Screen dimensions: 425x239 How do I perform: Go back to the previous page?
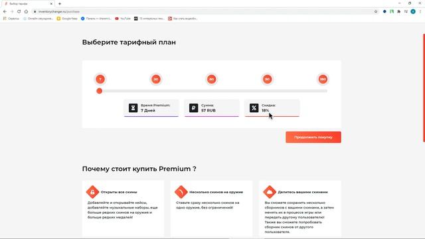[x=5, y=11]
